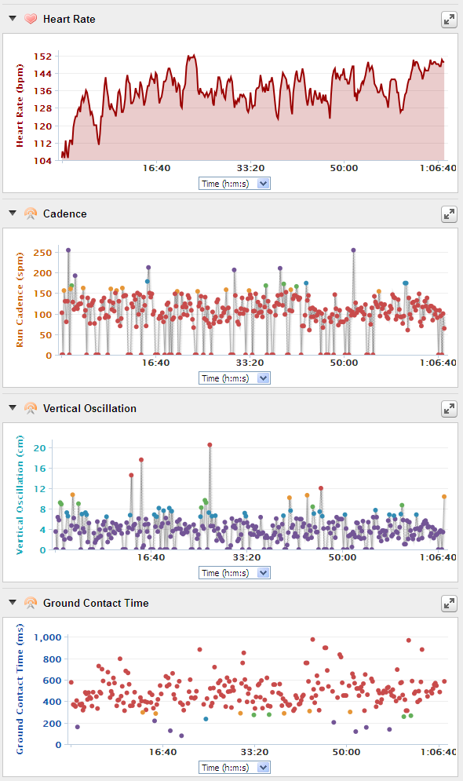Enlarge the Vertical Oscillation chart

tap(449, 409)
